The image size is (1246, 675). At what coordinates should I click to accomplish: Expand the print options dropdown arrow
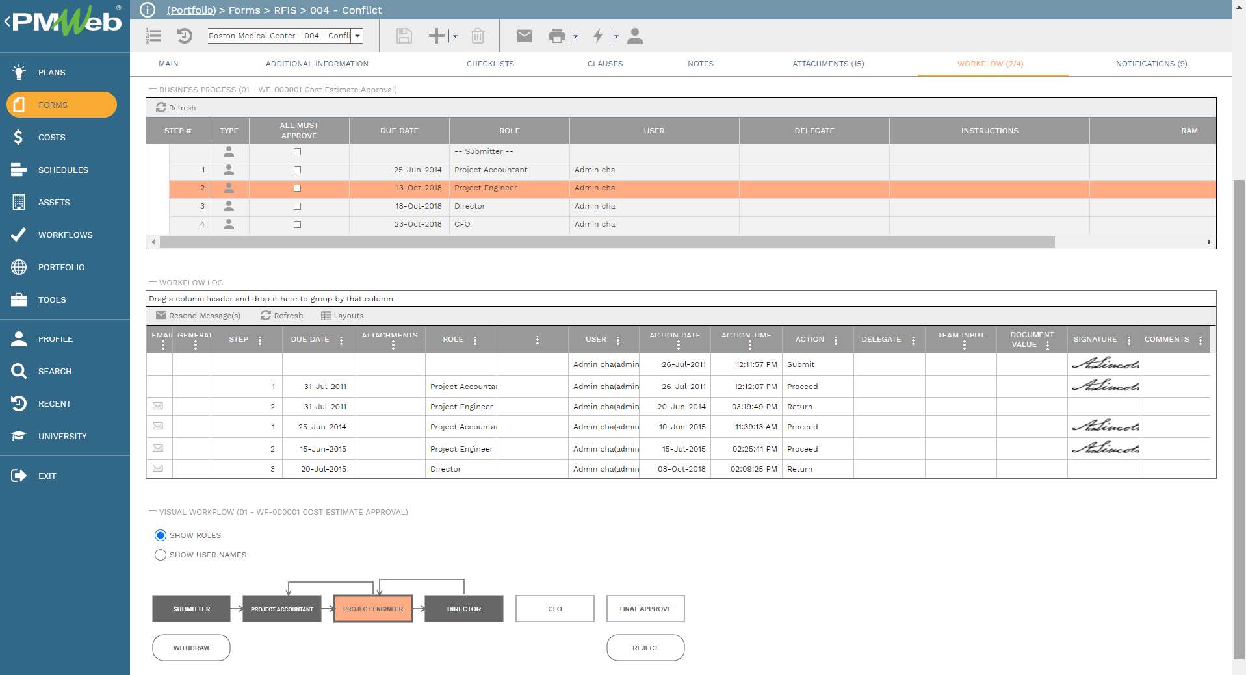(x=575, y=36)
